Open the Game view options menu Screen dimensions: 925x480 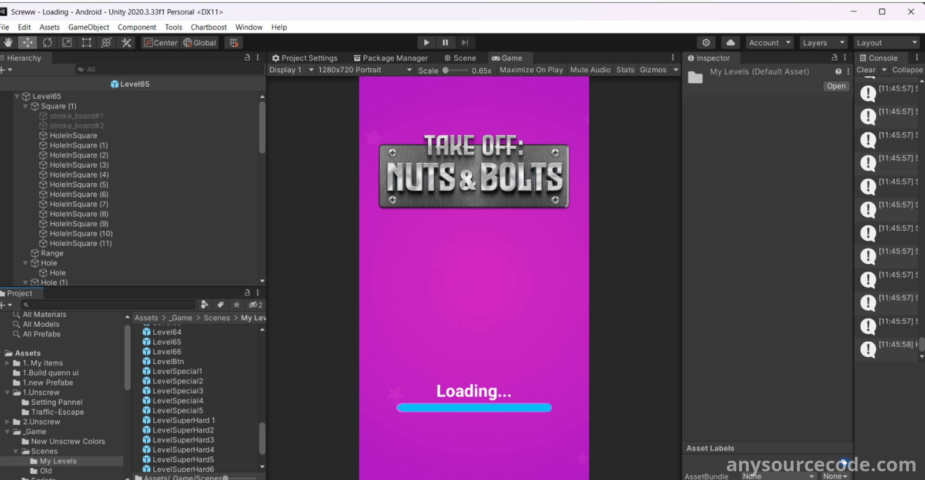click(x=672, y=57)
